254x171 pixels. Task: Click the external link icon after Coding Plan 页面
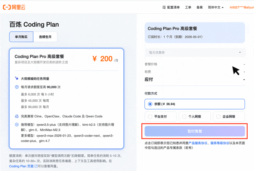[x=36, y=166]
